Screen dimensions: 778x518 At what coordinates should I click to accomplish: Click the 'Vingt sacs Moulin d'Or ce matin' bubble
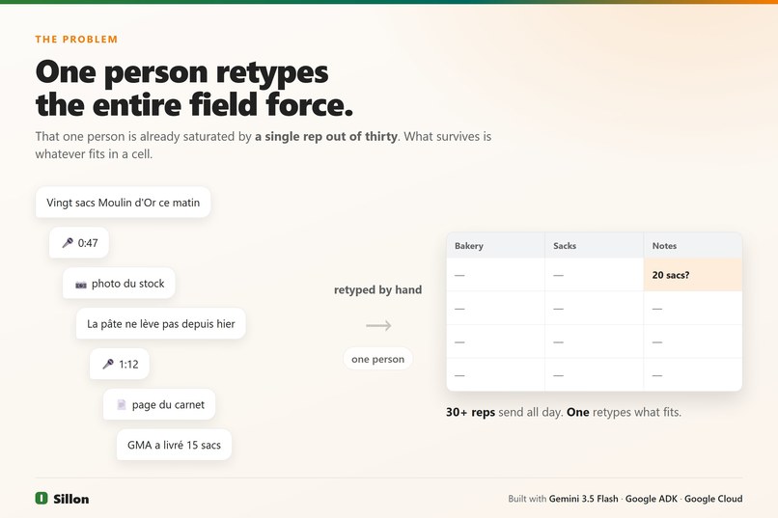(x=123, y=203)
